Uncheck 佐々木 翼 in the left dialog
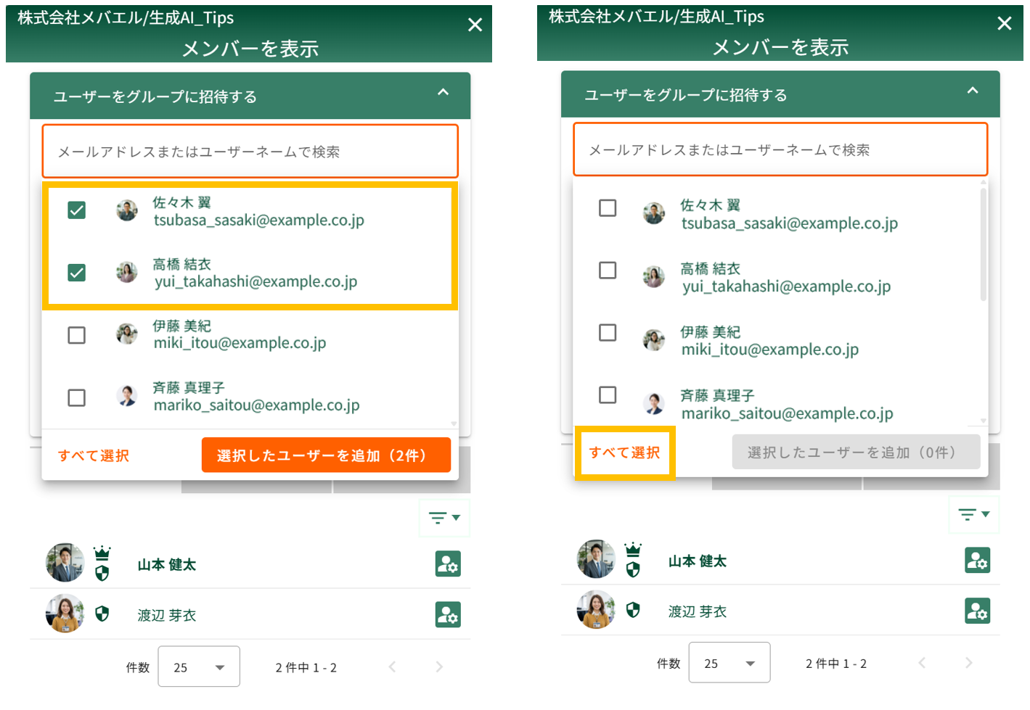 coord(76,210)
